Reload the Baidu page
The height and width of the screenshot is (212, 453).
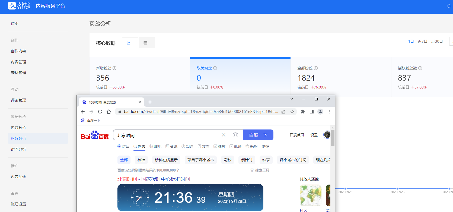100,112
